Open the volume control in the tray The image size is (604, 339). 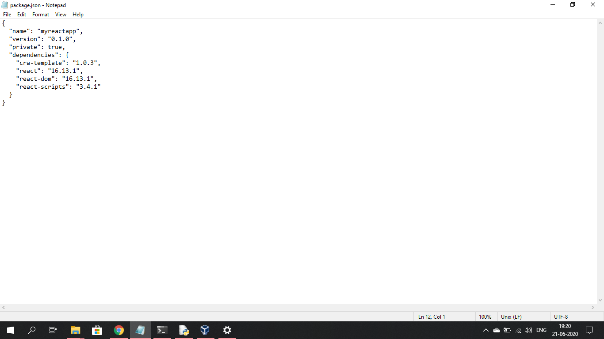pyautogui.click(x=529, y=330)
